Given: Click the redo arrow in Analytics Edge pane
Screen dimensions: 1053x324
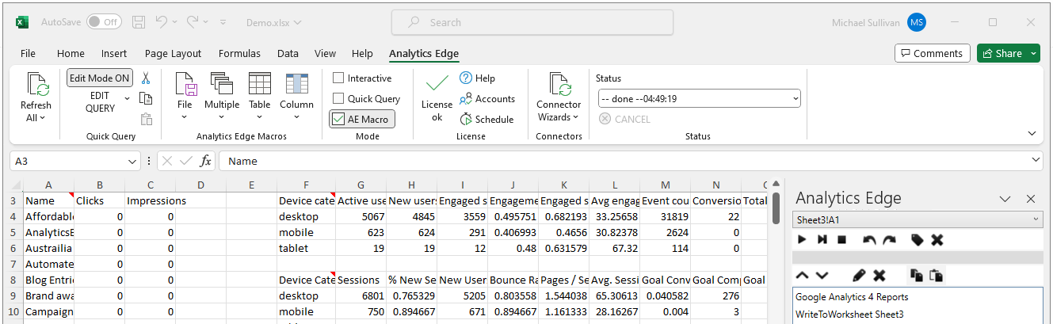Looking at the screenshot, I should 889,239.
